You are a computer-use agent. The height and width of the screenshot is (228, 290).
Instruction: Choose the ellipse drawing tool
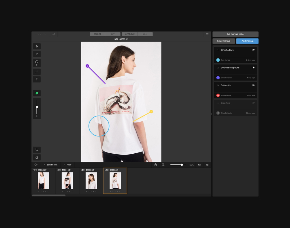click(37, 63)
